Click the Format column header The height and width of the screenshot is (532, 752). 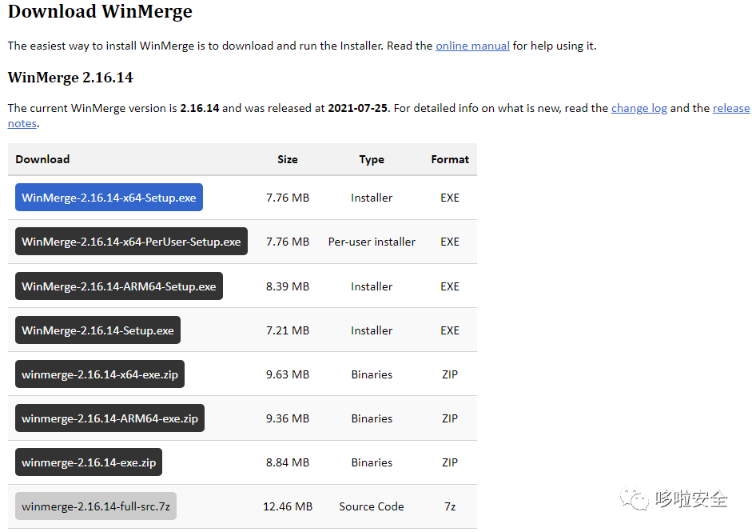coord(450,159)
